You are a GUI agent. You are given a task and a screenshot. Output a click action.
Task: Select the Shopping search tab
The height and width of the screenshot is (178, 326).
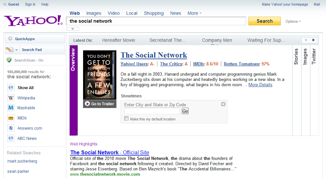click(x=154, y=13)
